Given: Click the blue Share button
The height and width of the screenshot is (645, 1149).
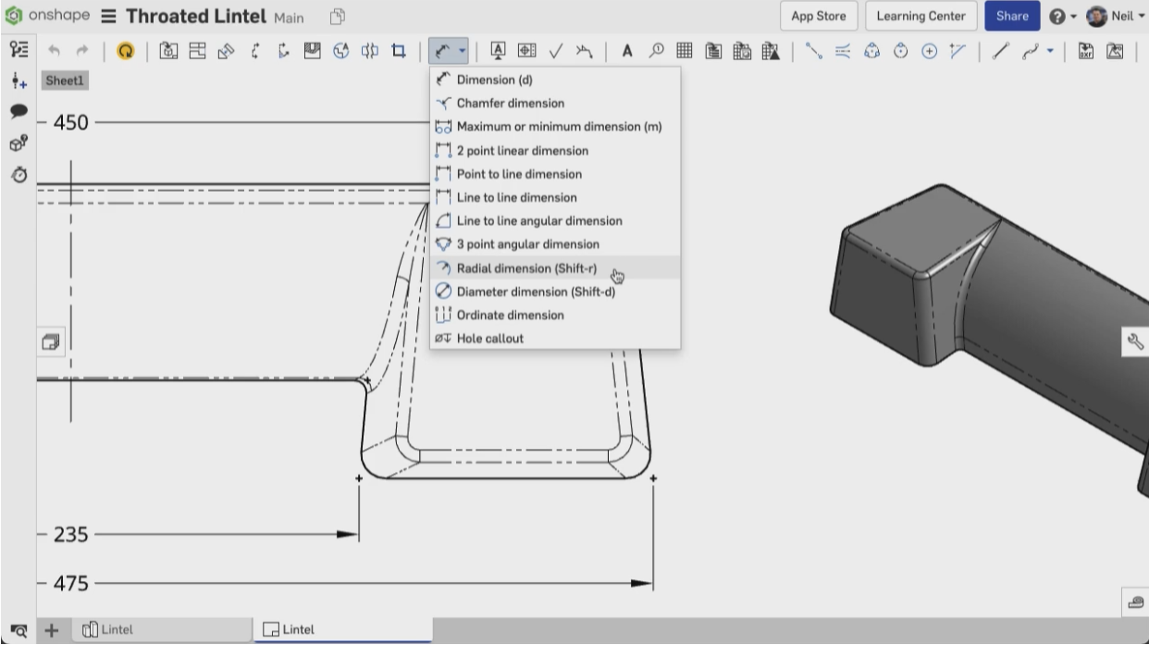Looking at the screenshot, I should pos(1012,16).
